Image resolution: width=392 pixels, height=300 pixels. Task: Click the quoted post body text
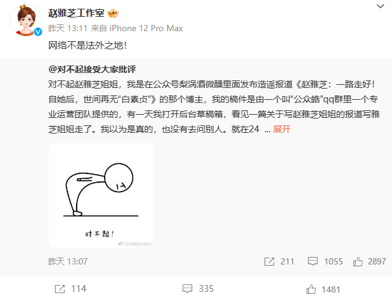tap(214, 107)
